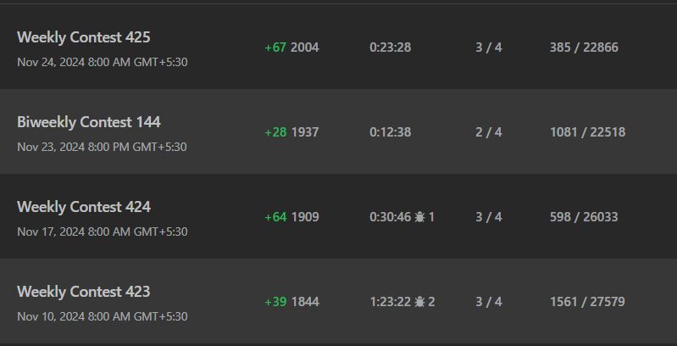Screen dimensions: 677x346
Task: Open Weekly Contest 425 title link
Action: click(x=84, y=37)
